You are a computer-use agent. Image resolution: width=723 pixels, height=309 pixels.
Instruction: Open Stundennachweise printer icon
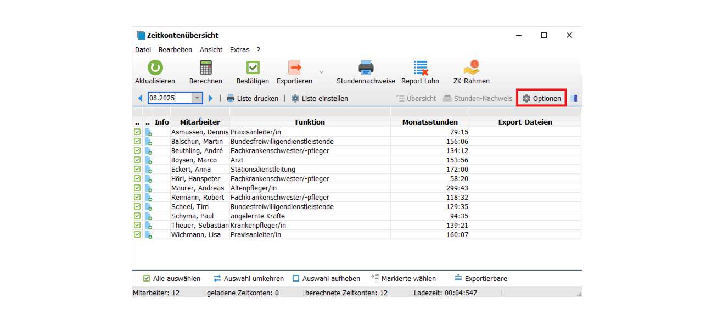[366, 68]
